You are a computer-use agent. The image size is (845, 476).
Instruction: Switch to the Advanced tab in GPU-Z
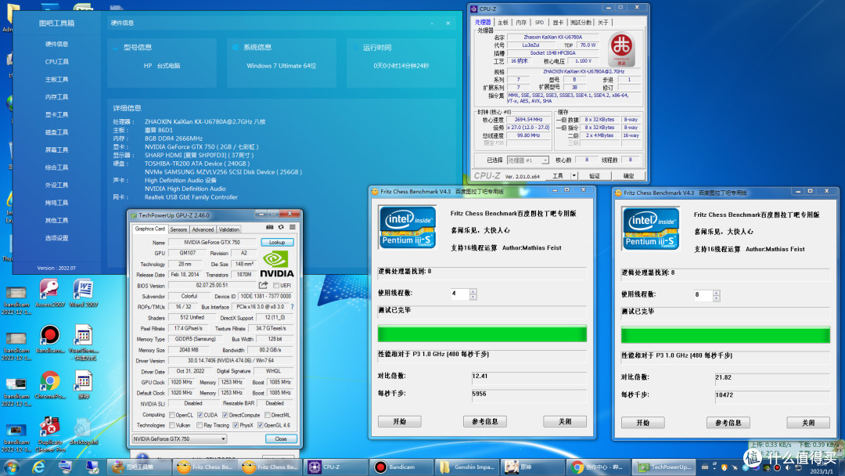[x=203, y=229]
